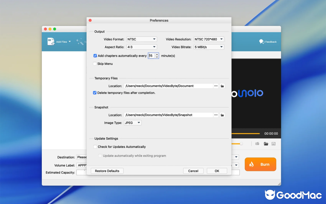This screenshot has width=326, height=204.
Task: Open the Video Format dropdown
Action: 142,39
